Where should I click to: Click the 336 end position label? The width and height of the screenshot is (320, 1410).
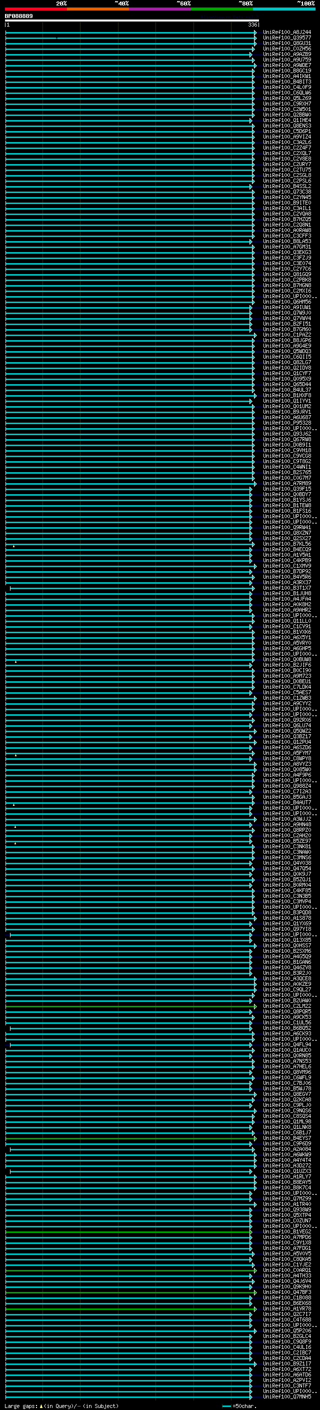click(x=252, y=25)
